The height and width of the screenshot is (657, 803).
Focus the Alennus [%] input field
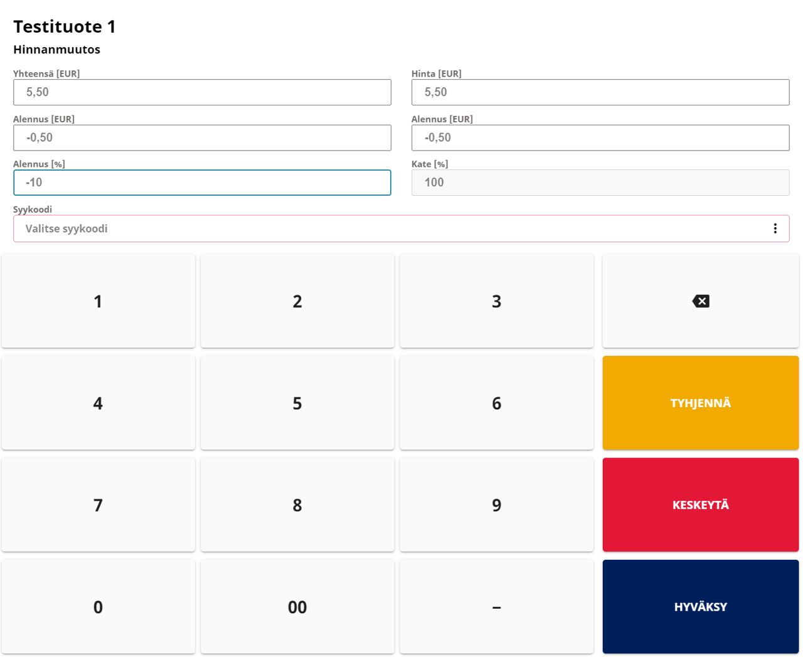click(x=202, y=183)
